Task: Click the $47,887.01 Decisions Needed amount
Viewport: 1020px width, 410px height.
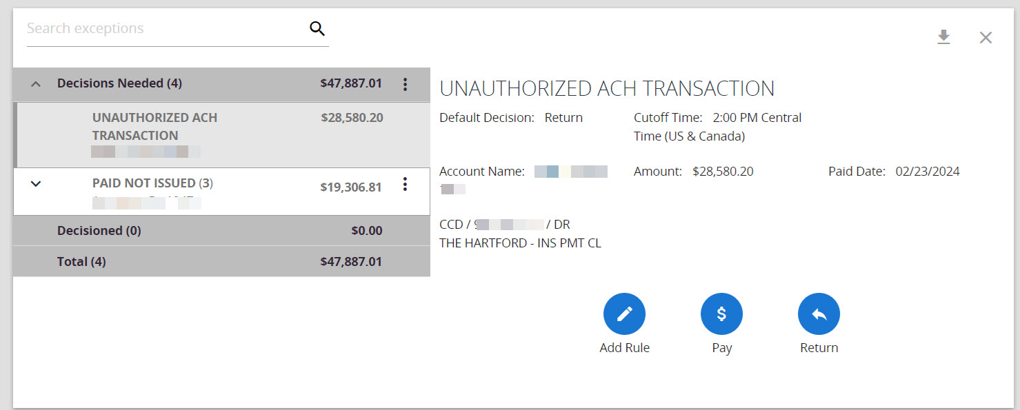Action: pyautogui.click(x=351, y=83)
